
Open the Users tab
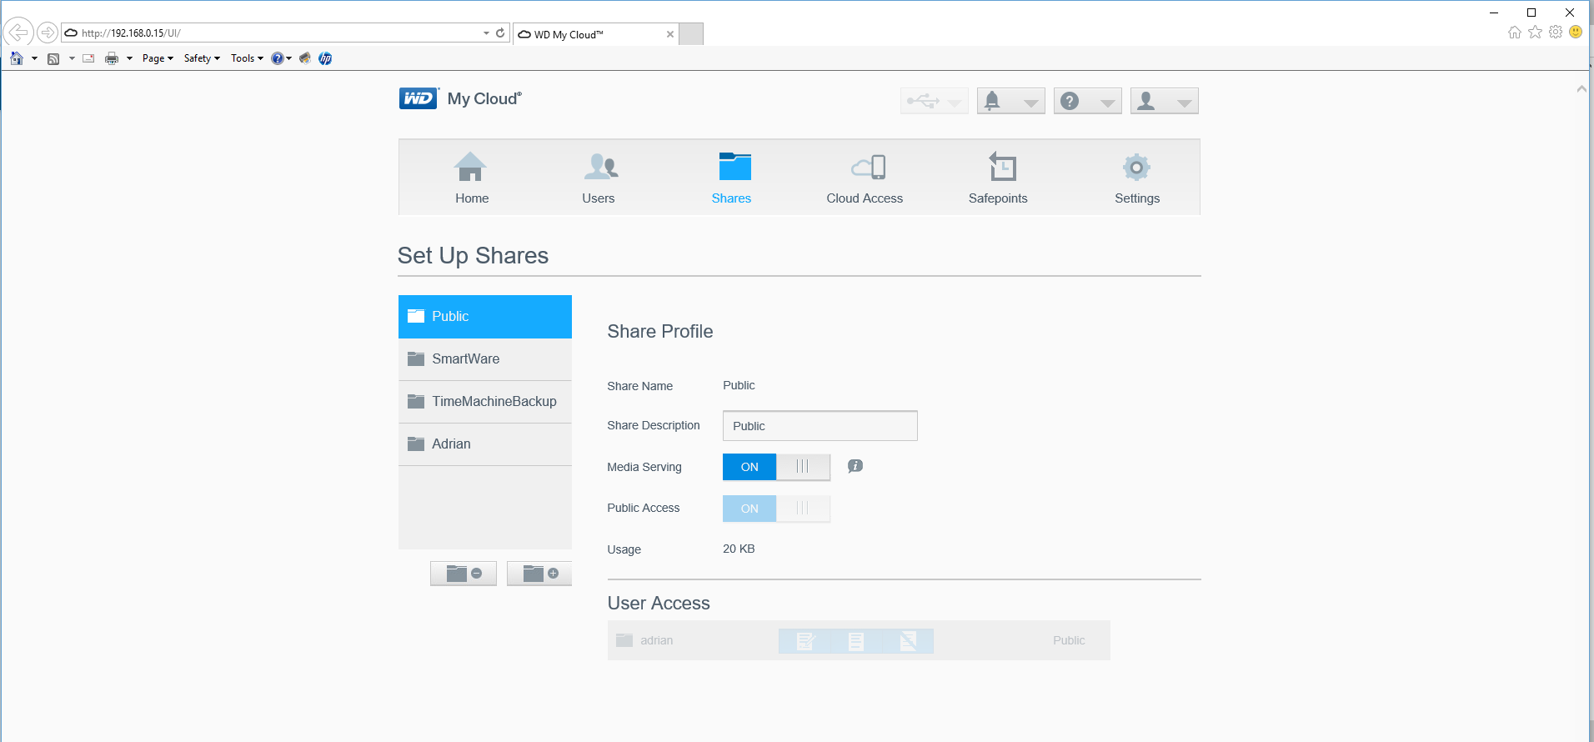pos(599,178)
